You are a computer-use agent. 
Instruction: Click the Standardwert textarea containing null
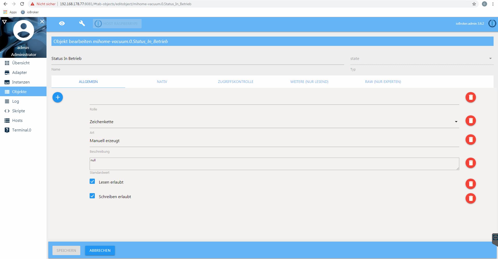(x=274, y=164)
